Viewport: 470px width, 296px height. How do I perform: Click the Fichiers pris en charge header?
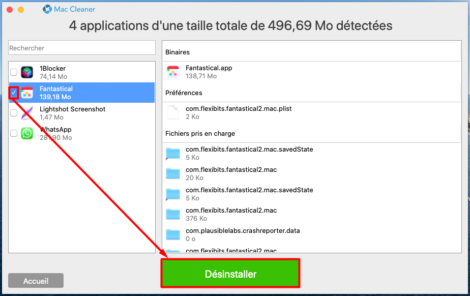coord(200,134)
